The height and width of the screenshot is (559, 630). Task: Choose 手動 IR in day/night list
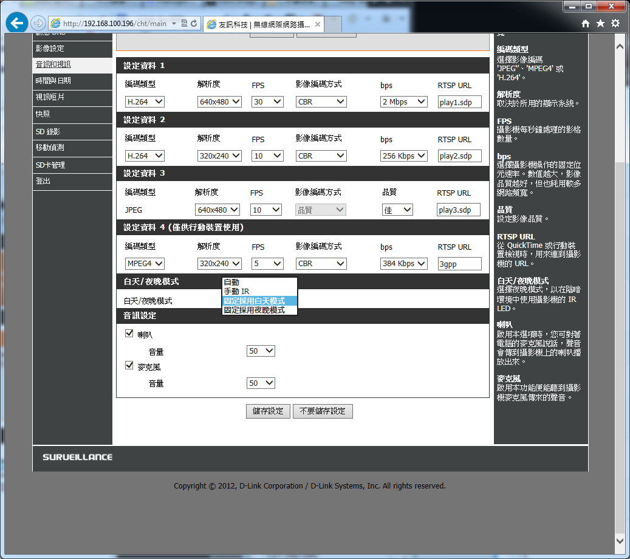tap(237, 292)
